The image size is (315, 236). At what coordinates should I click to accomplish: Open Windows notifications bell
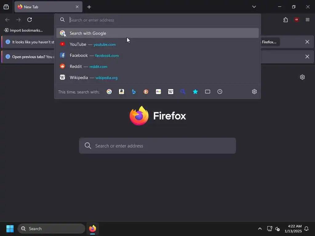pos(306,229)
